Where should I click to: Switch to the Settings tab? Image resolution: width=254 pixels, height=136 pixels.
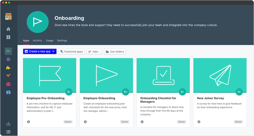click(62, 40)
